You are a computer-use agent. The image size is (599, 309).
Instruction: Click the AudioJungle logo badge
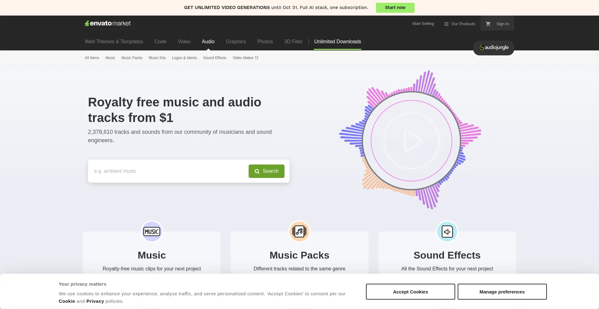[x=494, y=48]
